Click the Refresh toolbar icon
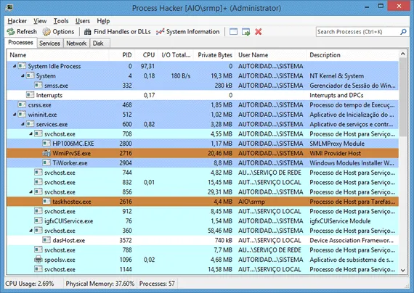414x293 pixels. pos(11,32)
